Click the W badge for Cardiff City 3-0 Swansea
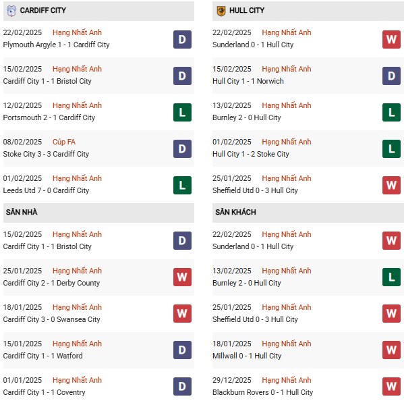 click(182, 313)
